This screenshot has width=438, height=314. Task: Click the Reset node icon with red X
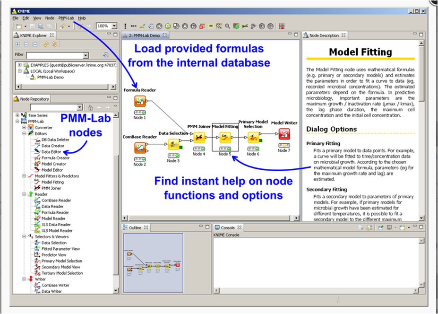click(x=202, y=26)
